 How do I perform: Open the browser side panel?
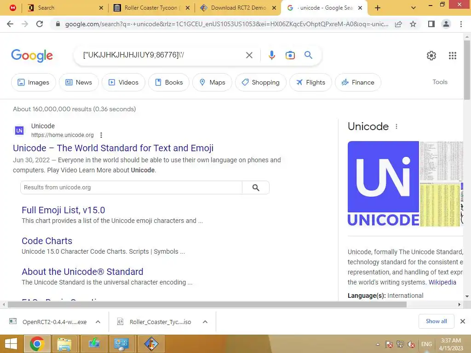point(431,24)
